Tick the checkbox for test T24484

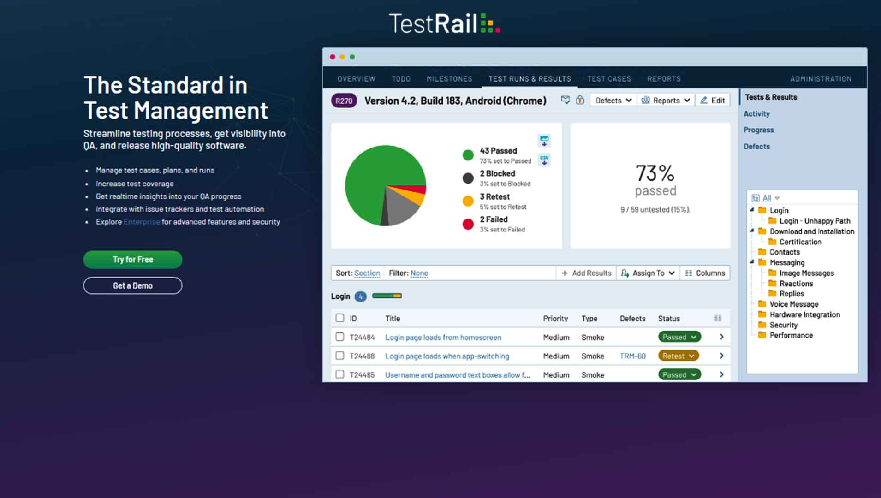(340, 337)
